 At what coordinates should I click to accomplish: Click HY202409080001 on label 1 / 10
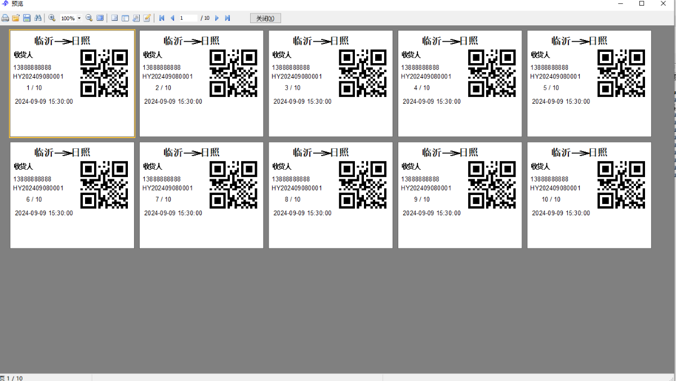[x=38, y=77]
